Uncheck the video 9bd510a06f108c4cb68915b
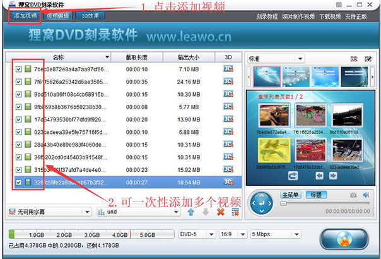The width and height of the screenshot is (381, 259). (x=19, y=95)
